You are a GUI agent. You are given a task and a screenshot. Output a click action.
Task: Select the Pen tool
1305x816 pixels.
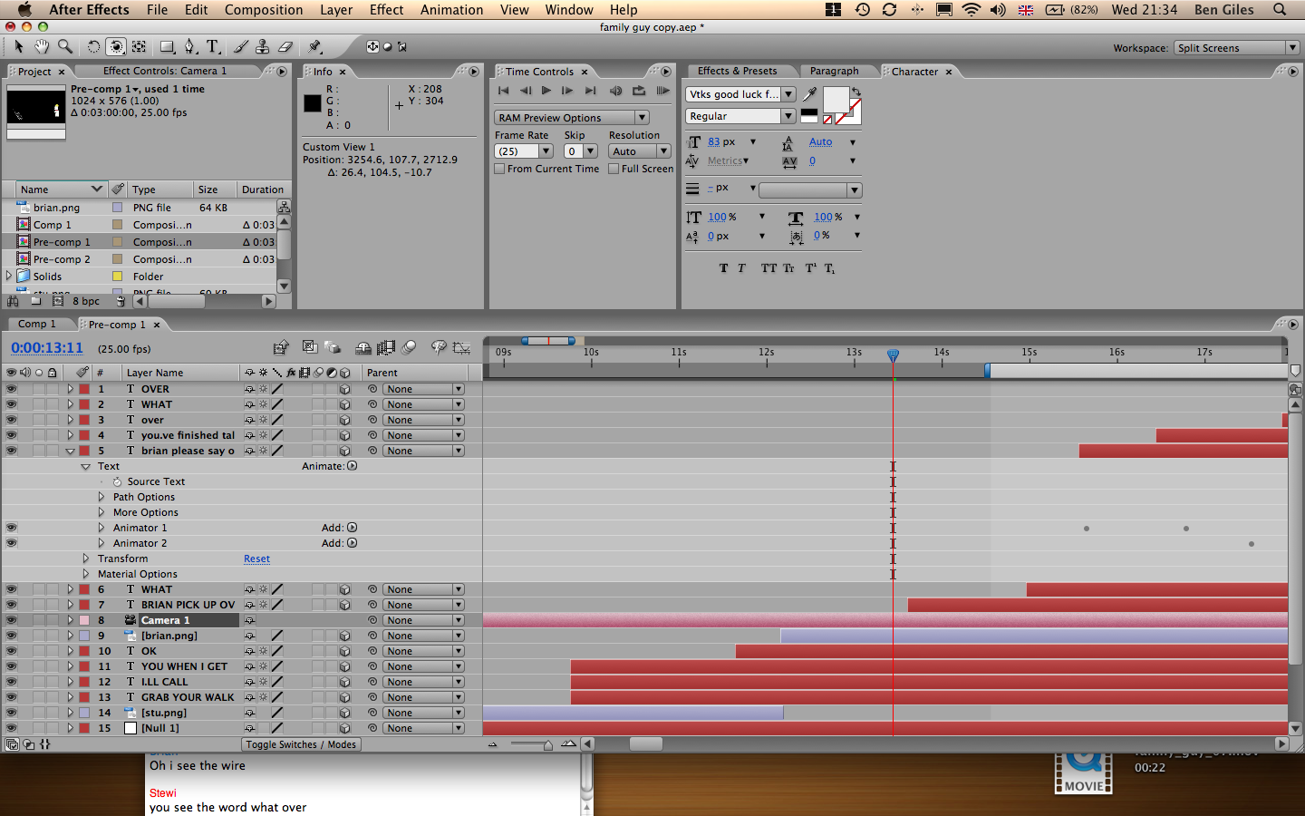[x=190, y=46]
